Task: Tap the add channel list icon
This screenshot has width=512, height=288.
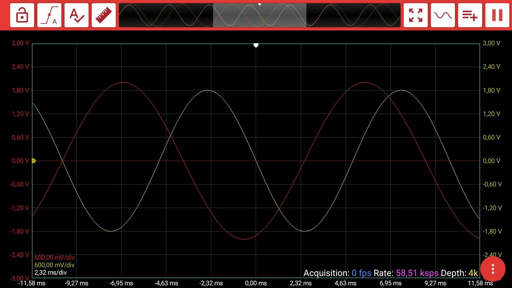Action: [x=470, y=15]
